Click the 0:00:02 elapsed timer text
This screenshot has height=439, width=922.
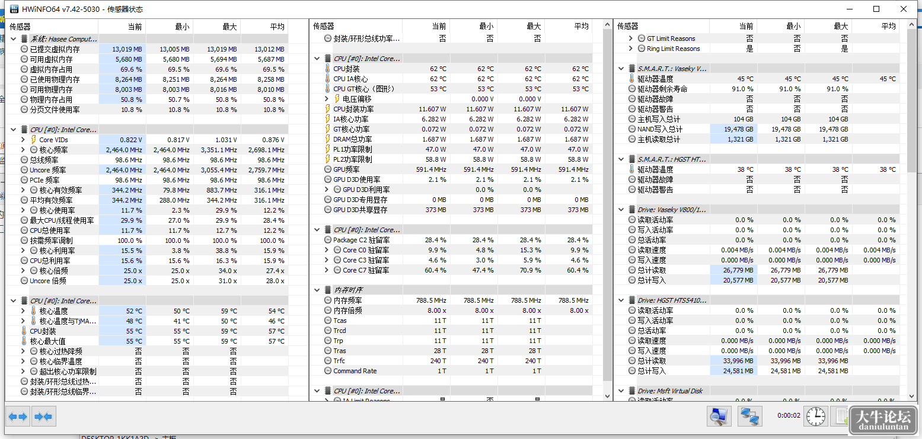789,416
